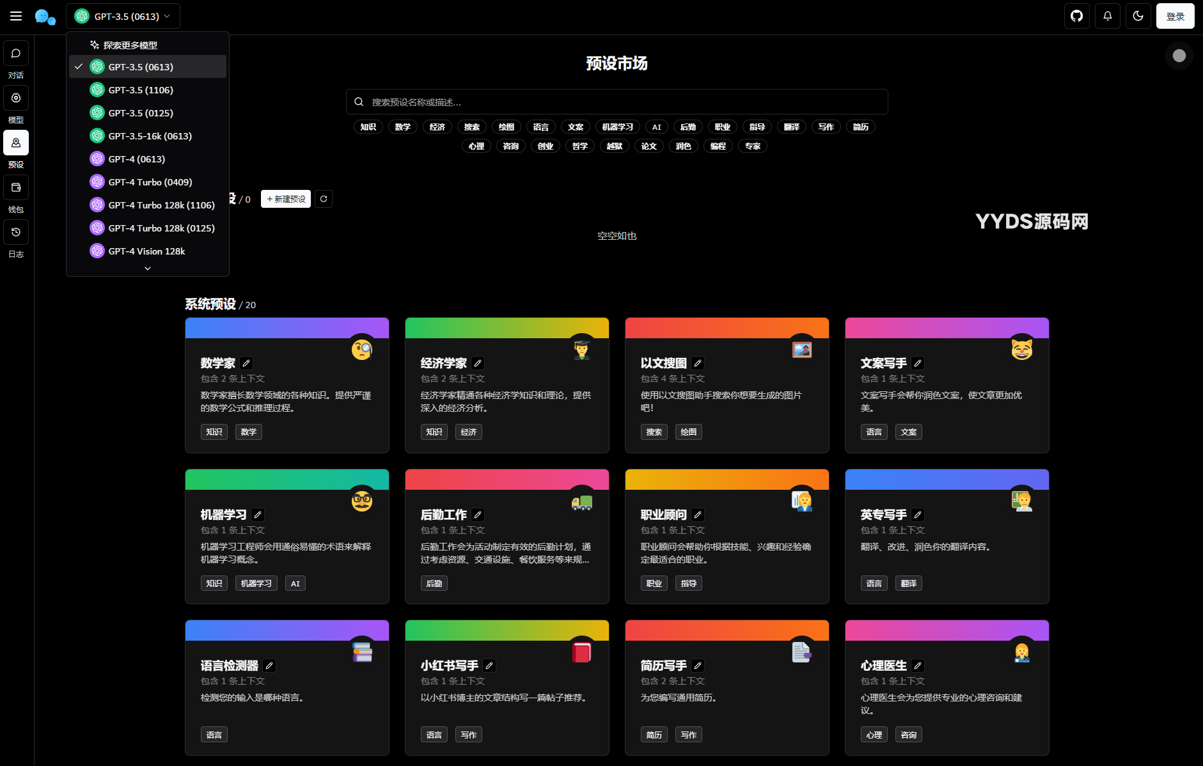Filter presets by 机器学习 tag

tap(617, 127)
